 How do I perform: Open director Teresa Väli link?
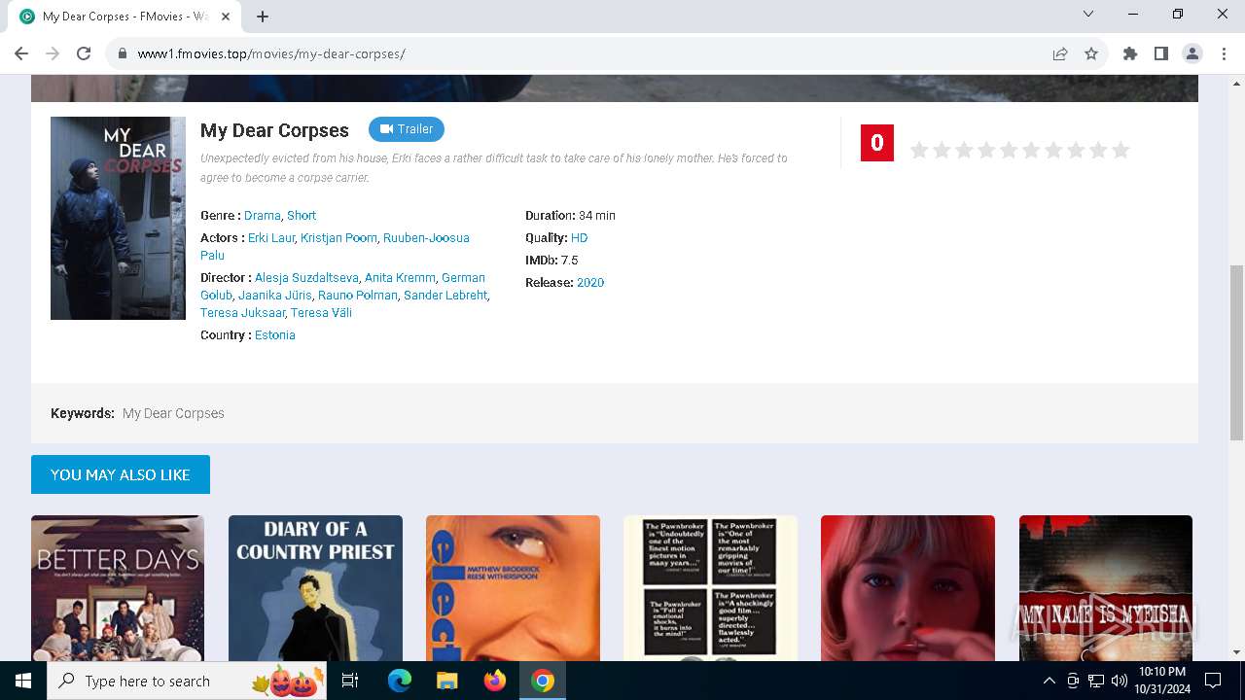[321, 313]
